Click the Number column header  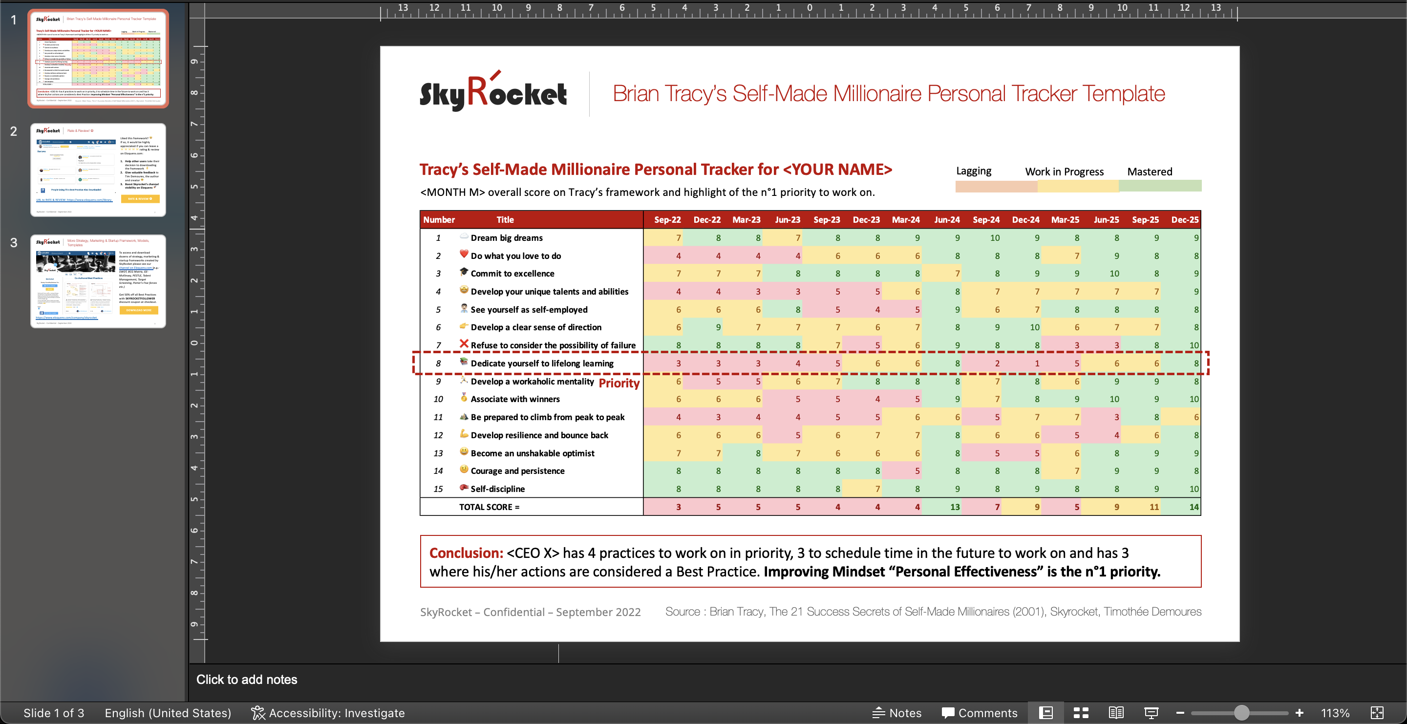click(x=439, y=219)
